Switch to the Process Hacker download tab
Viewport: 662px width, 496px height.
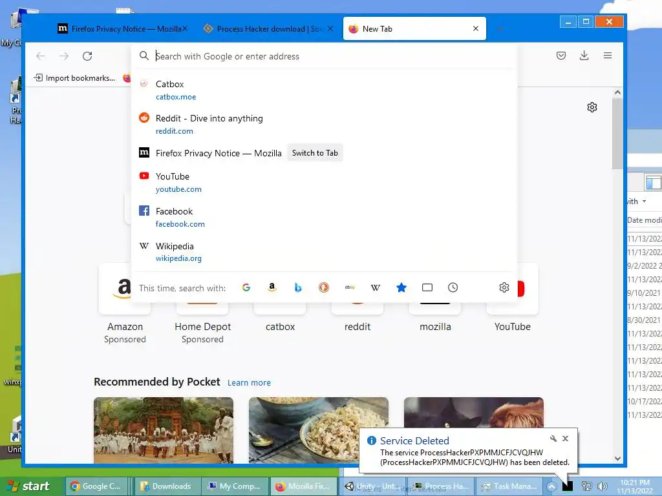click(268, 28)
